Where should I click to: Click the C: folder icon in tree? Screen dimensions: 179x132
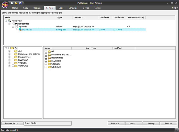(x=12, y=48)
